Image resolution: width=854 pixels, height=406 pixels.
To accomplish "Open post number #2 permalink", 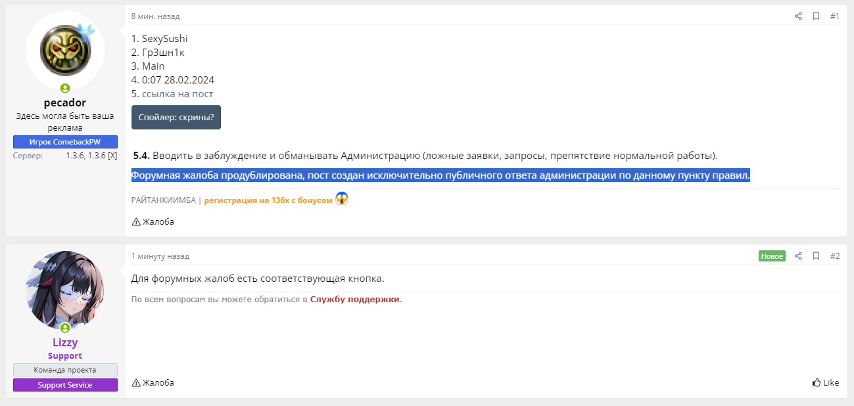I will (834, 256).
